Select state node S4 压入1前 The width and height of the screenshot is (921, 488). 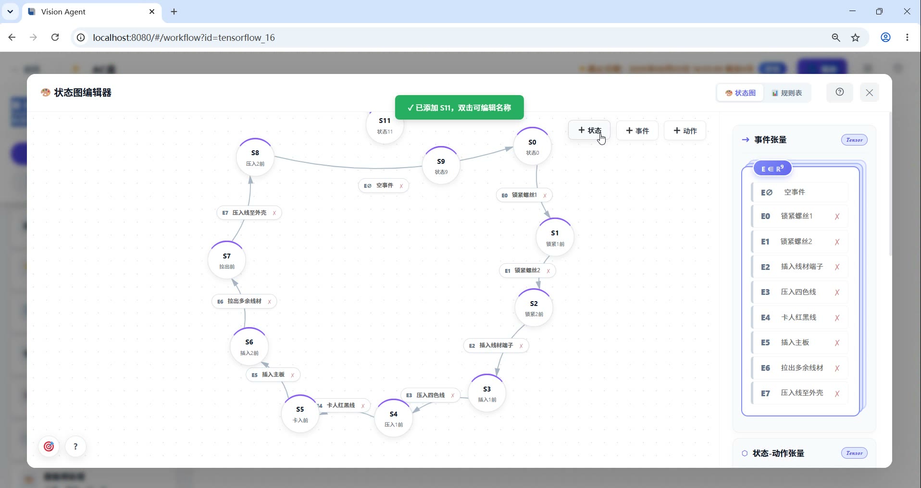tap(393, 418)
